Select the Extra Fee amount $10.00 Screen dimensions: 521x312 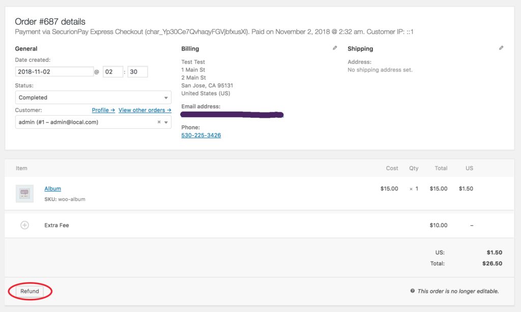pos(438,225)
